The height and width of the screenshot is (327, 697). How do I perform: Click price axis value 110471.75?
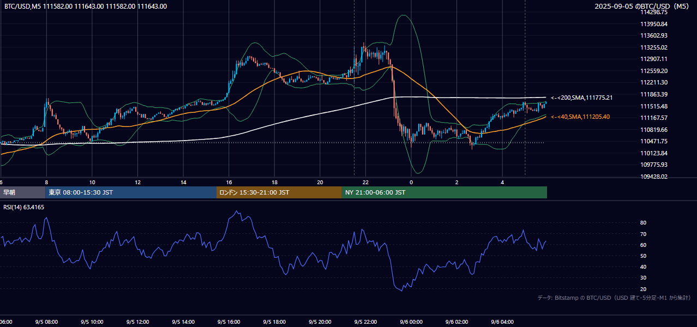tap(654, 141)
